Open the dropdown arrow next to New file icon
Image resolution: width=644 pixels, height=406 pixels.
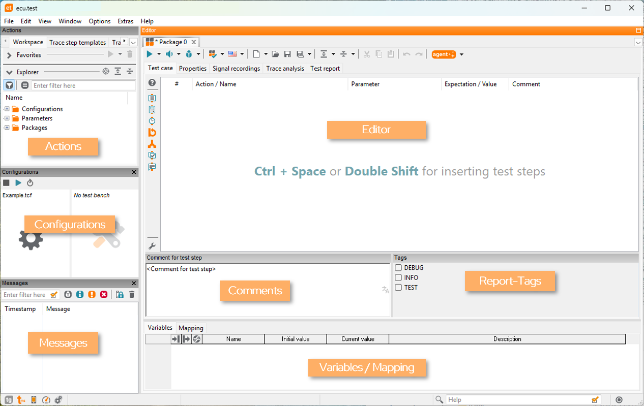tap(266, 54)
